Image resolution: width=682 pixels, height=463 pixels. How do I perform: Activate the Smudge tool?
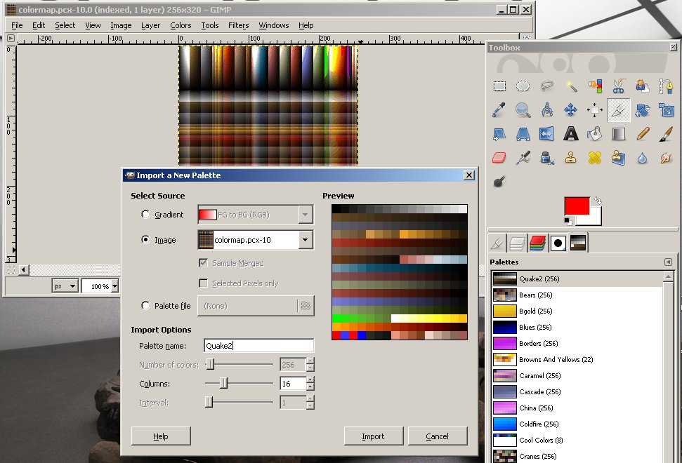point(667,158)
